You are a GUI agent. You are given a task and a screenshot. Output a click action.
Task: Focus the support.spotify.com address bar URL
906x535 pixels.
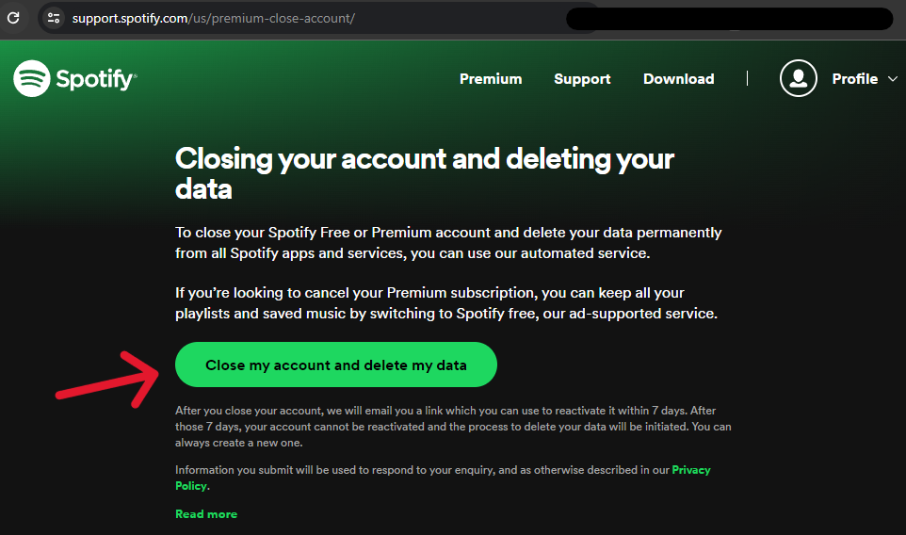pos(213,18)
